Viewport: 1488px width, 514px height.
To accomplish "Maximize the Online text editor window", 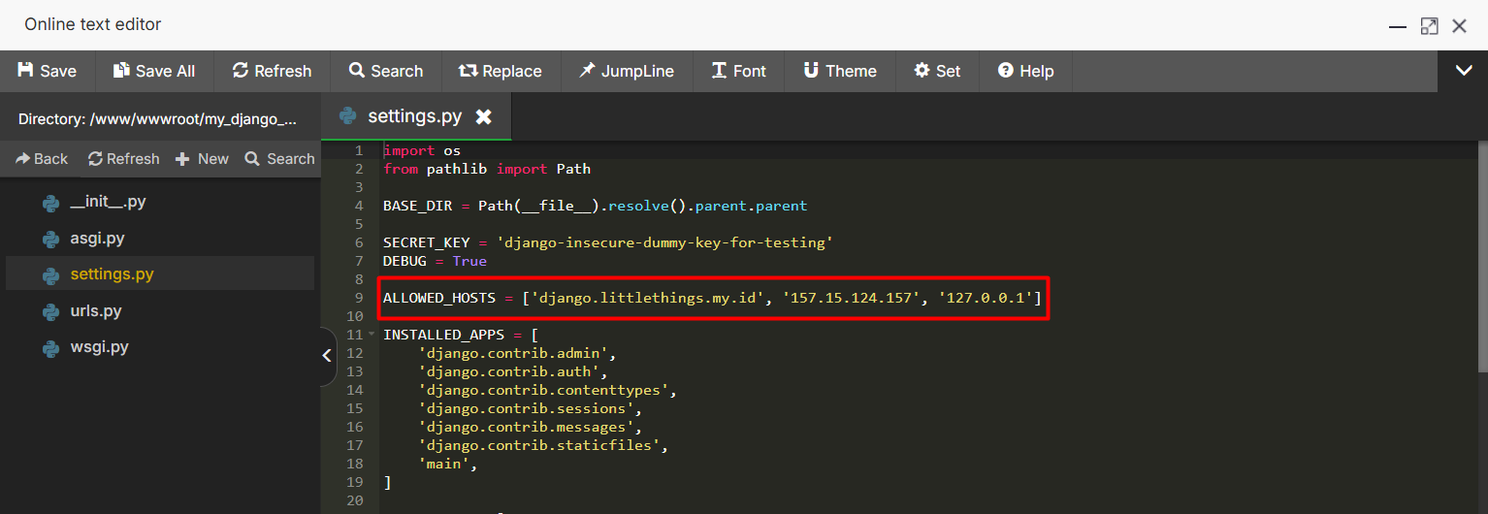I will (x=1429, y=26).
